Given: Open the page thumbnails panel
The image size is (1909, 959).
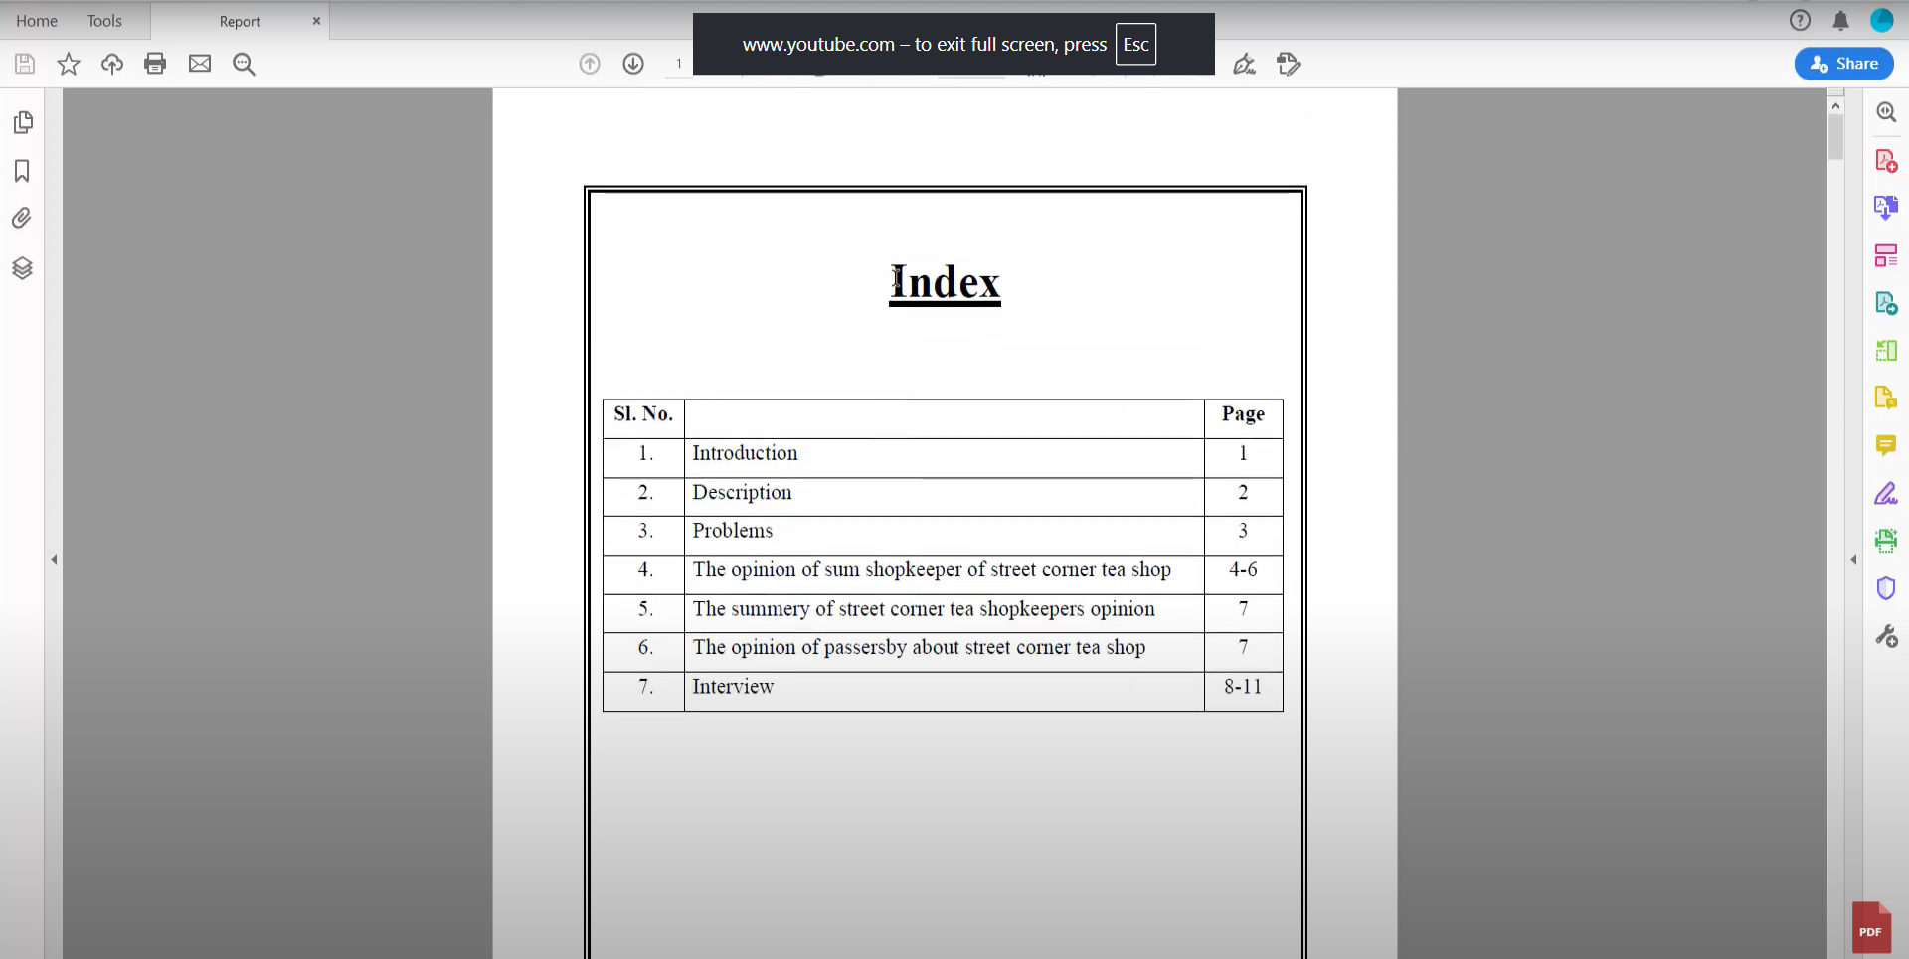Looking at the screenshot, I should pos(24,122).
